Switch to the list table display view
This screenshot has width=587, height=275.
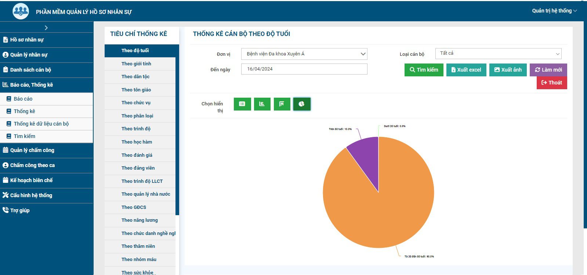(x=242, y=104)
